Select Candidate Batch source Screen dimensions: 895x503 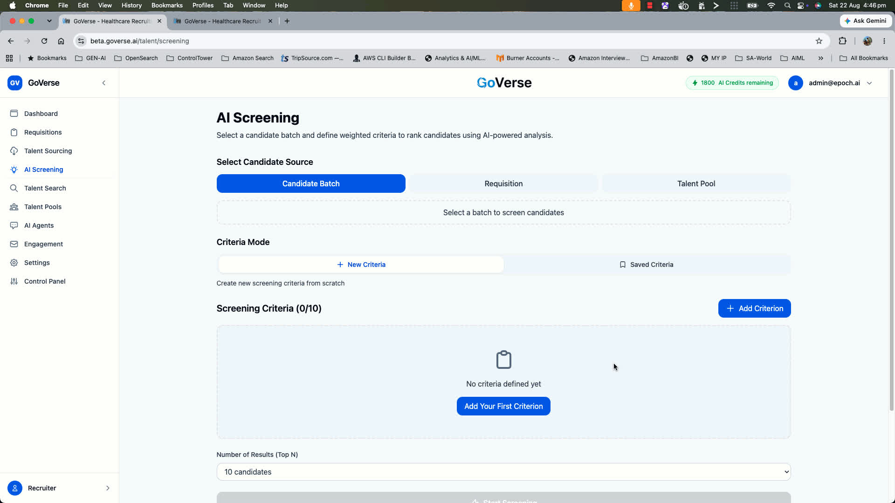pos(311,184)
